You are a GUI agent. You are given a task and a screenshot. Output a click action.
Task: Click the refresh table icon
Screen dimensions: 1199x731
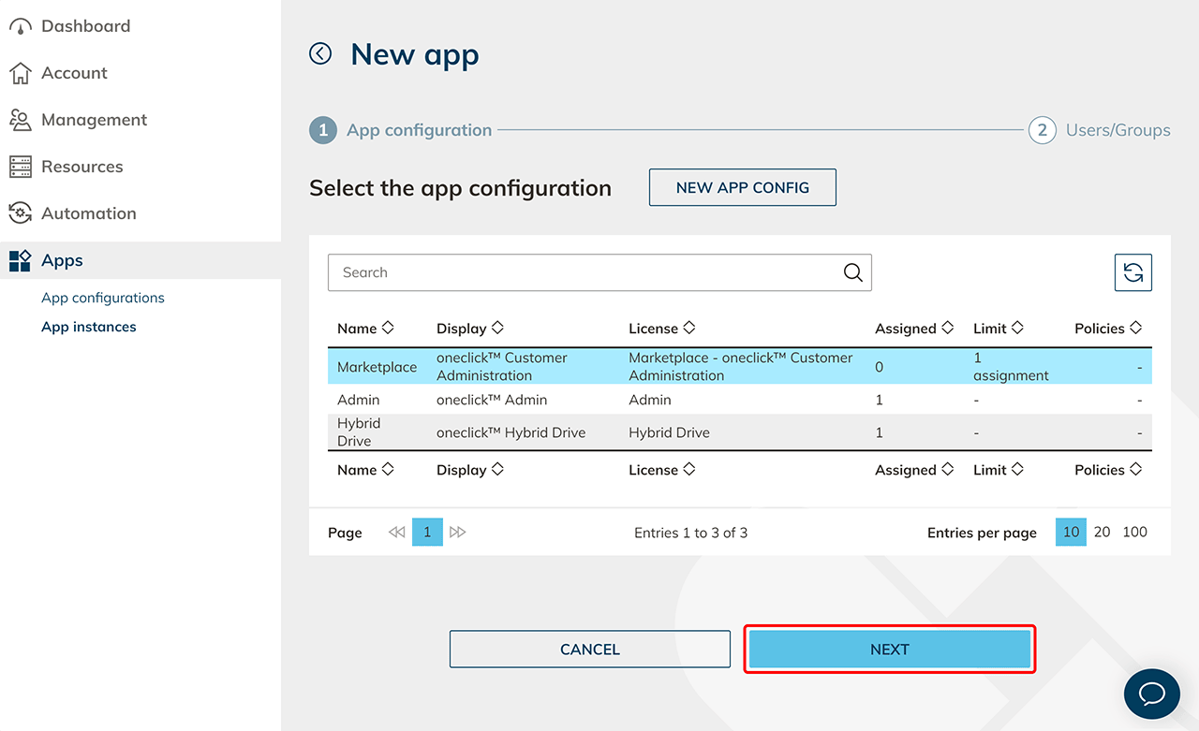coord(1132,272)
